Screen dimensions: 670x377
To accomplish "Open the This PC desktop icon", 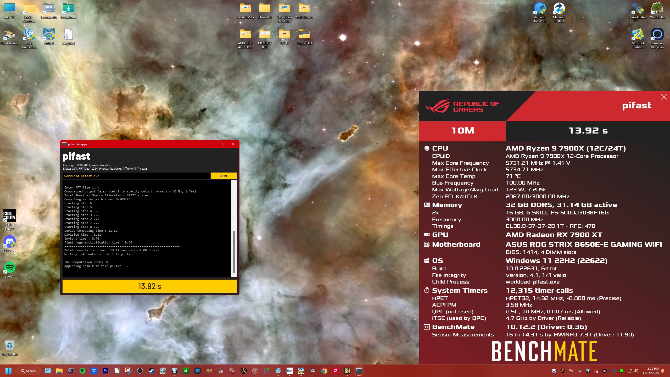I will point(9,11).
